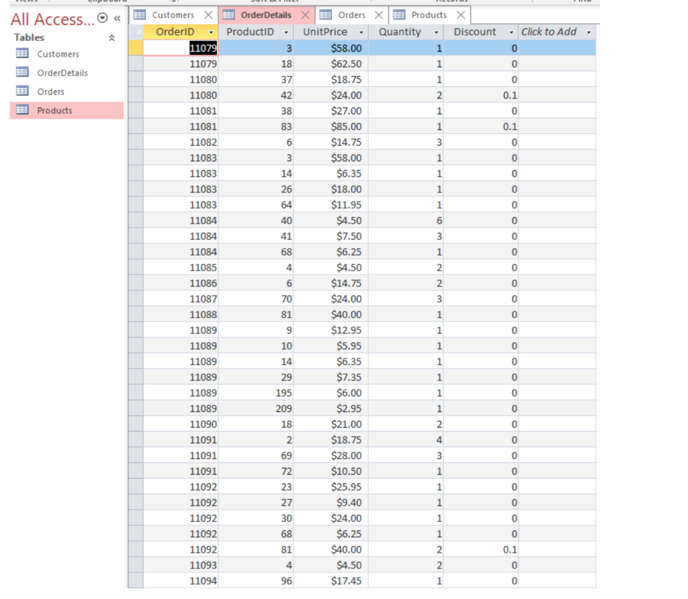
Task: Open the Customers table in navigation pane
Action: [x=58, y=54]
